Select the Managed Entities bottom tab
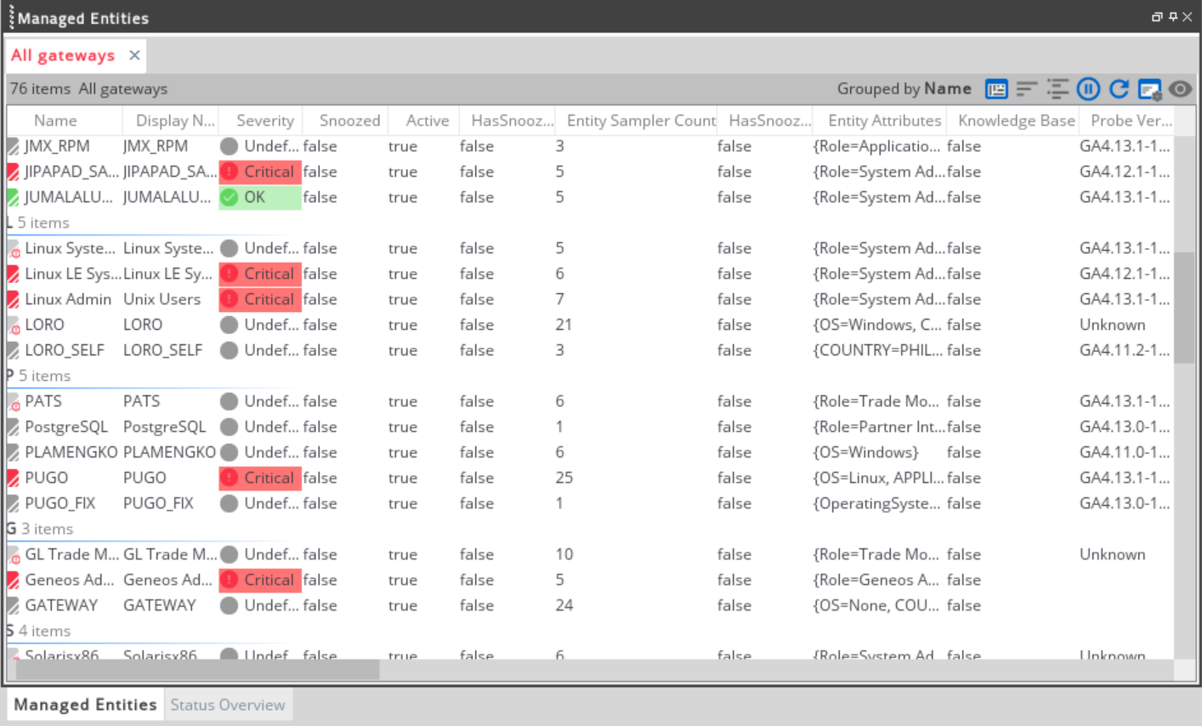The height and width of the screenshot is (726, 1202). point(85,705)
